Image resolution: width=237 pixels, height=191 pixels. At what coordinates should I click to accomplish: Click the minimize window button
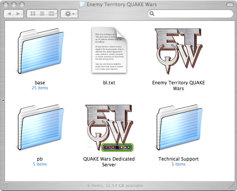pos(14,5)
